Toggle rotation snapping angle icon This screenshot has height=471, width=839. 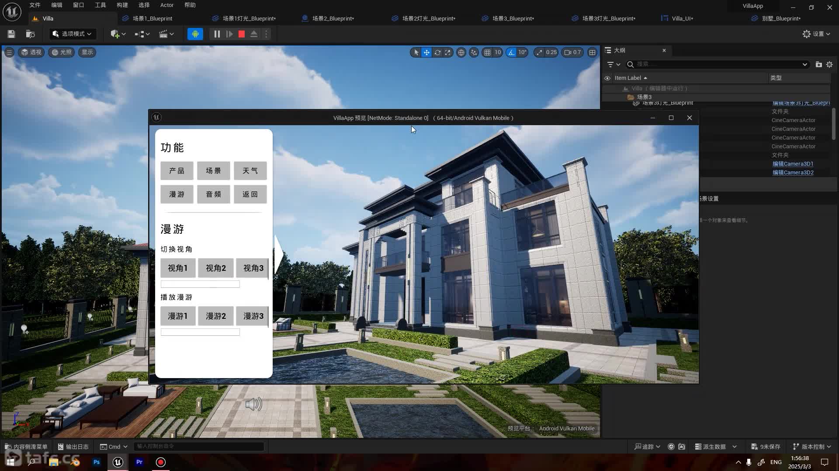click(x=511, y=52)
